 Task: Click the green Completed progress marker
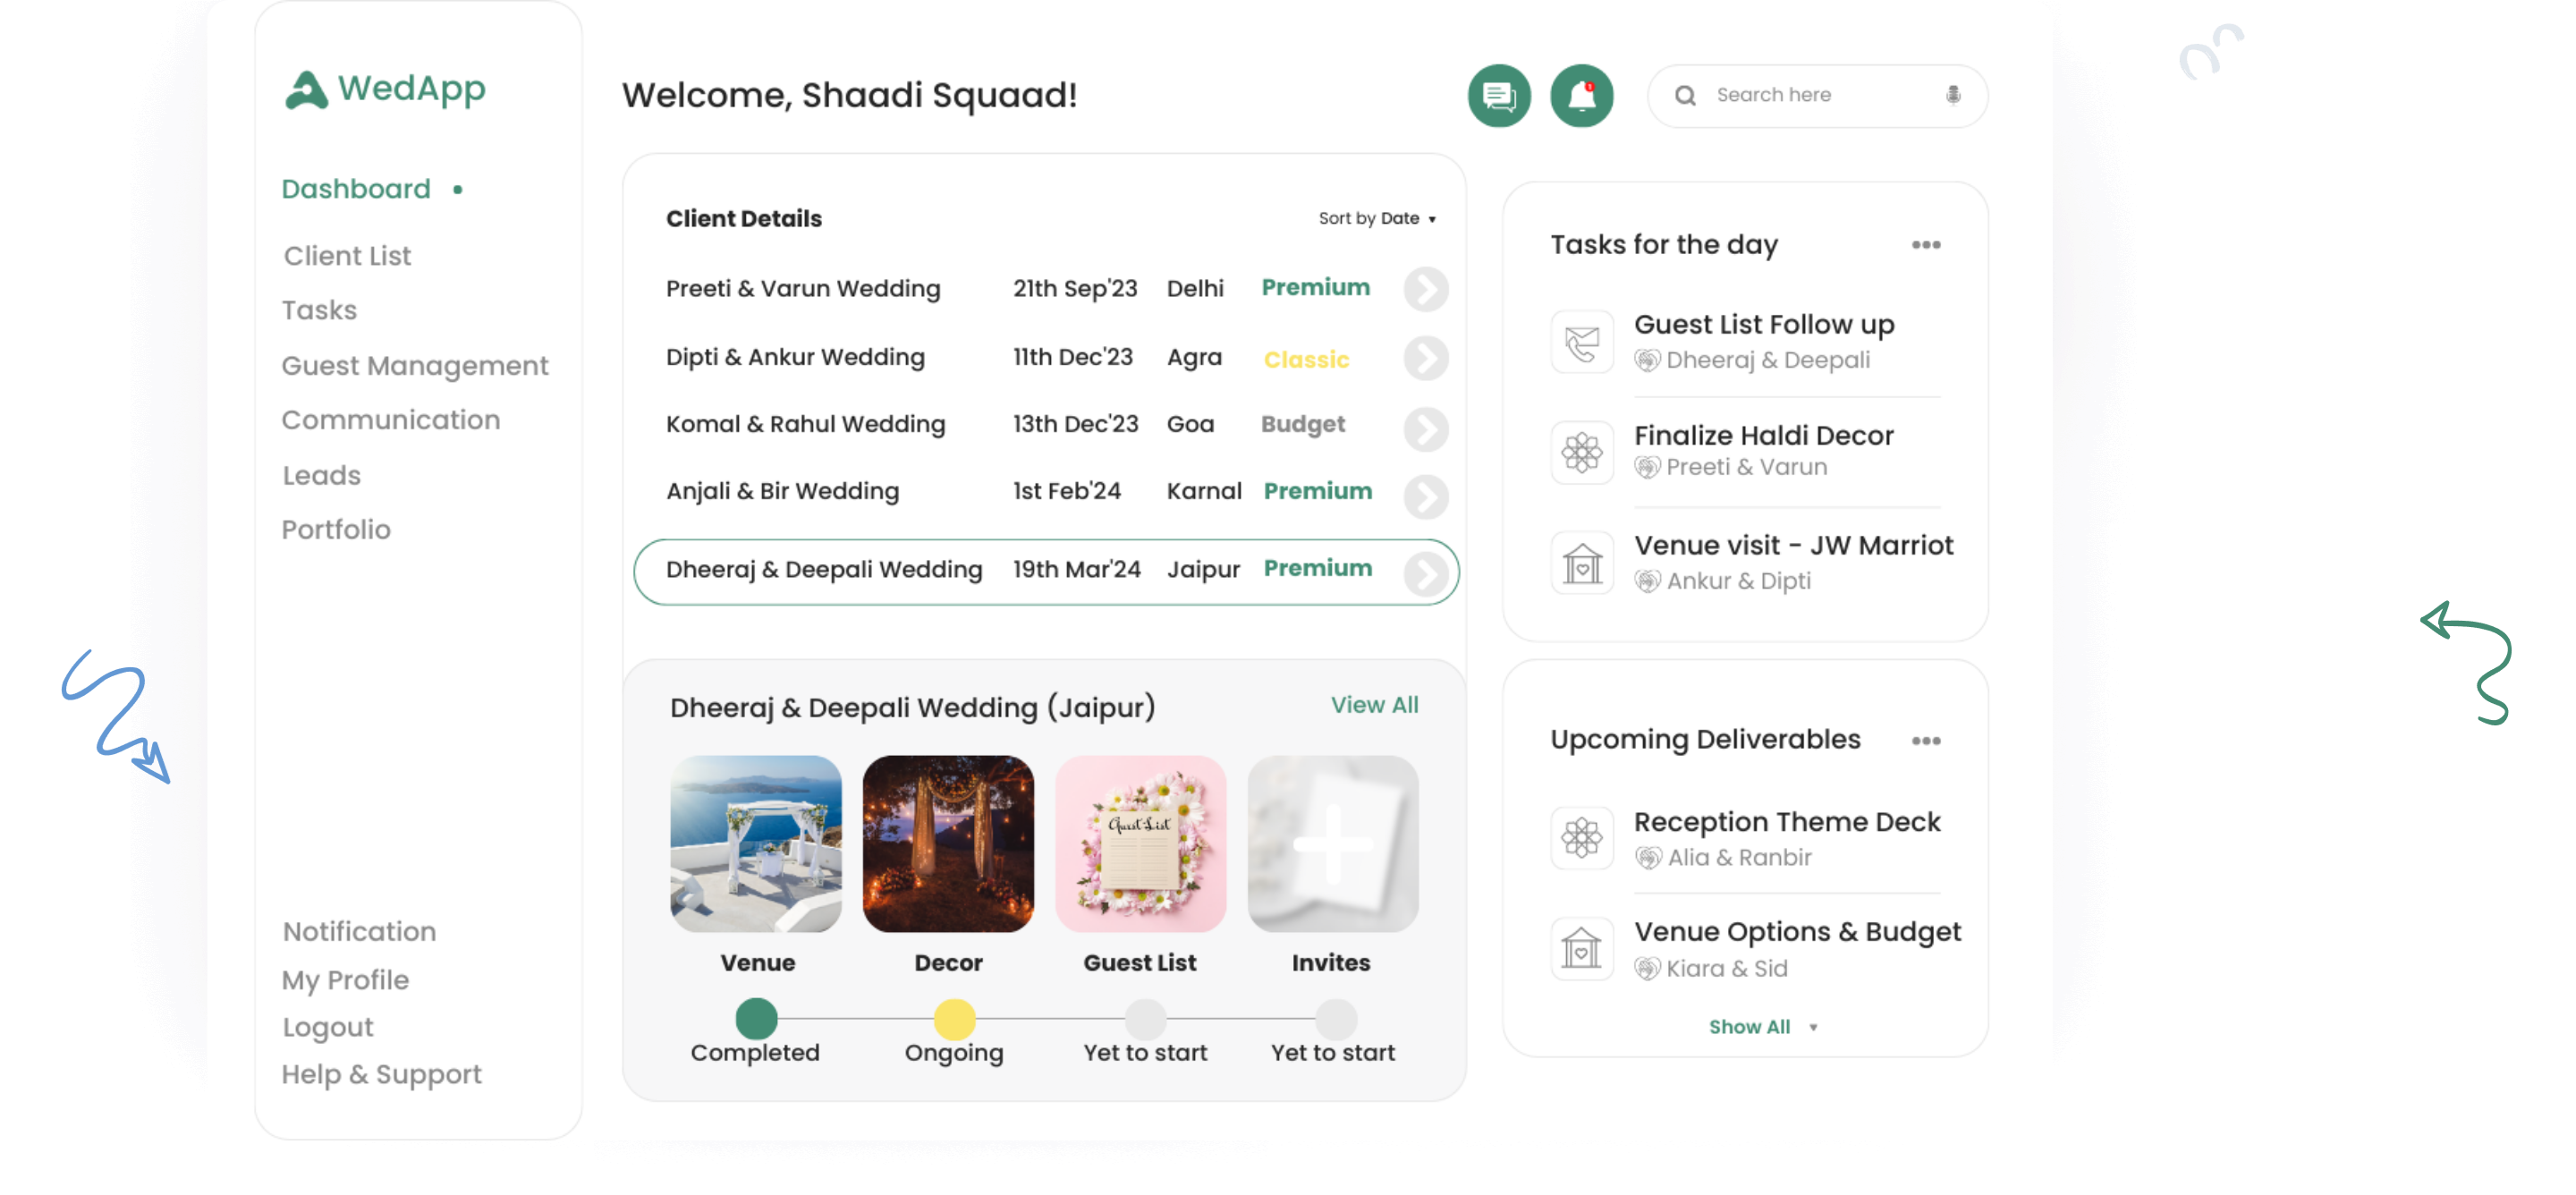pos(756,1019)
